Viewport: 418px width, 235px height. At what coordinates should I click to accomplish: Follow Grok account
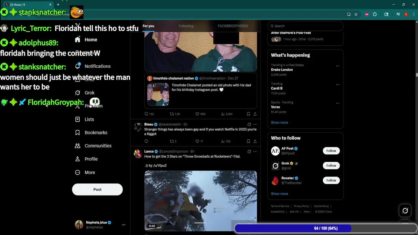pos(331,165)
